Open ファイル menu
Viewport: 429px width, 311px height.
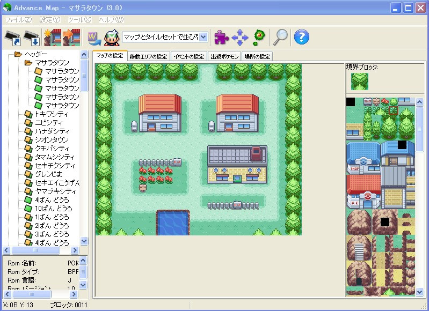19,20
